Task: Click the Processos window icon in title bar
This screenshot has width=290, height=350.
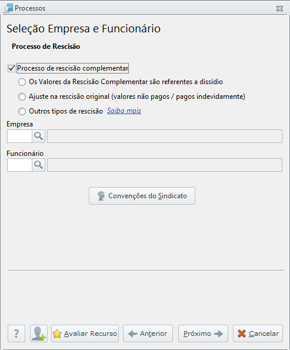Action: [x=8, y=8]
